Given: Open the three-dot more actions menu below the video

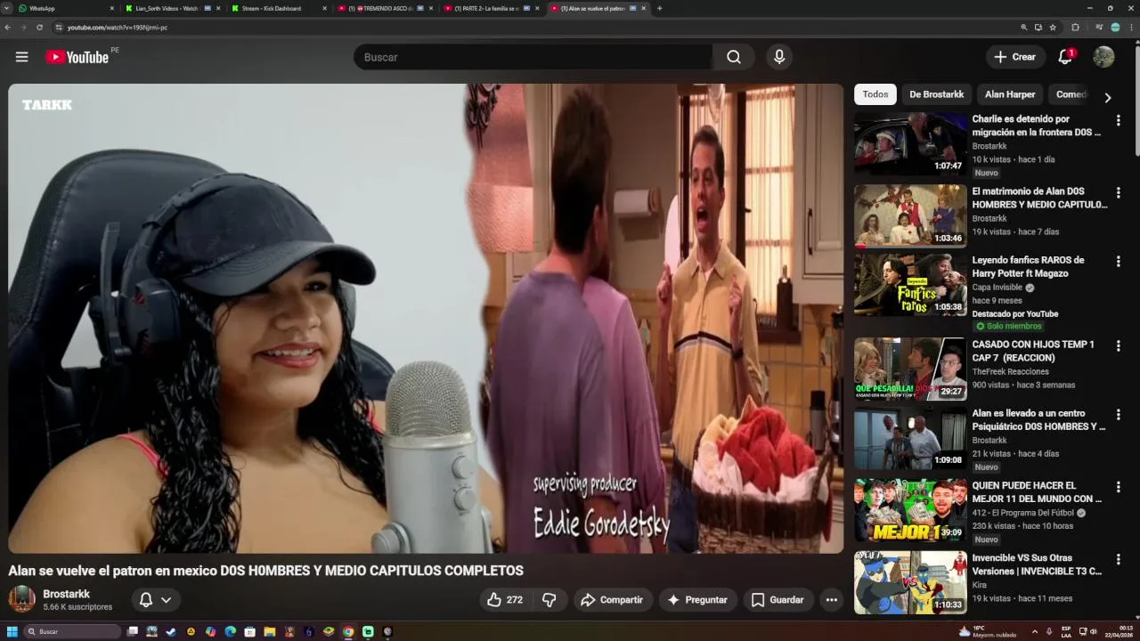Looking at the screenshot, I should pos(831,600).
